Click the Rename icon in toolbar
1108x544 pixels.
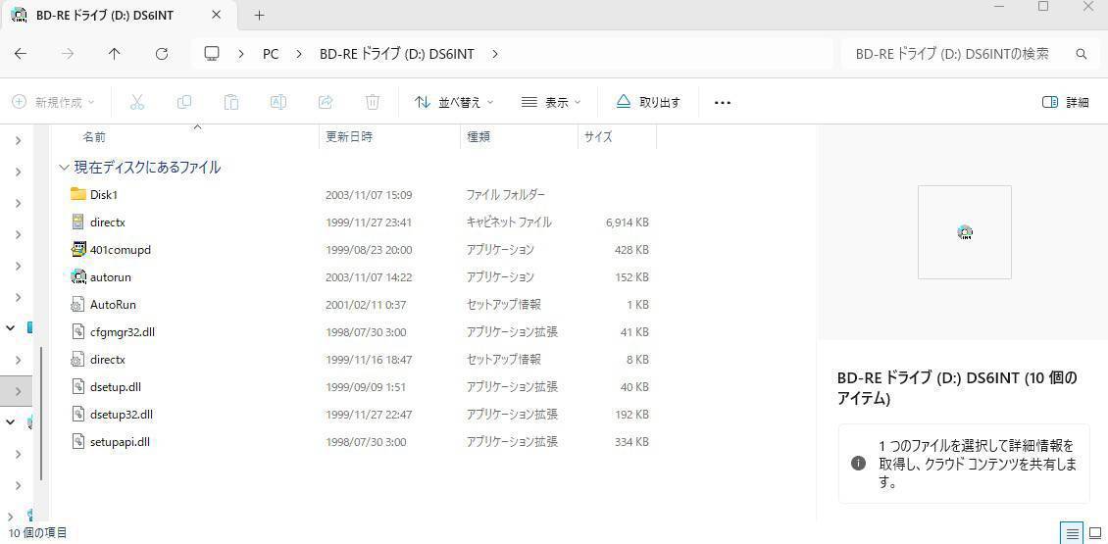(x=278, y=103)
